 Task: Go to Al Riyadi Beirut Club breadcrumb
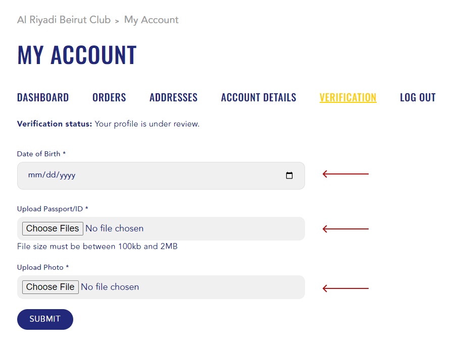(x=64, y=20)
